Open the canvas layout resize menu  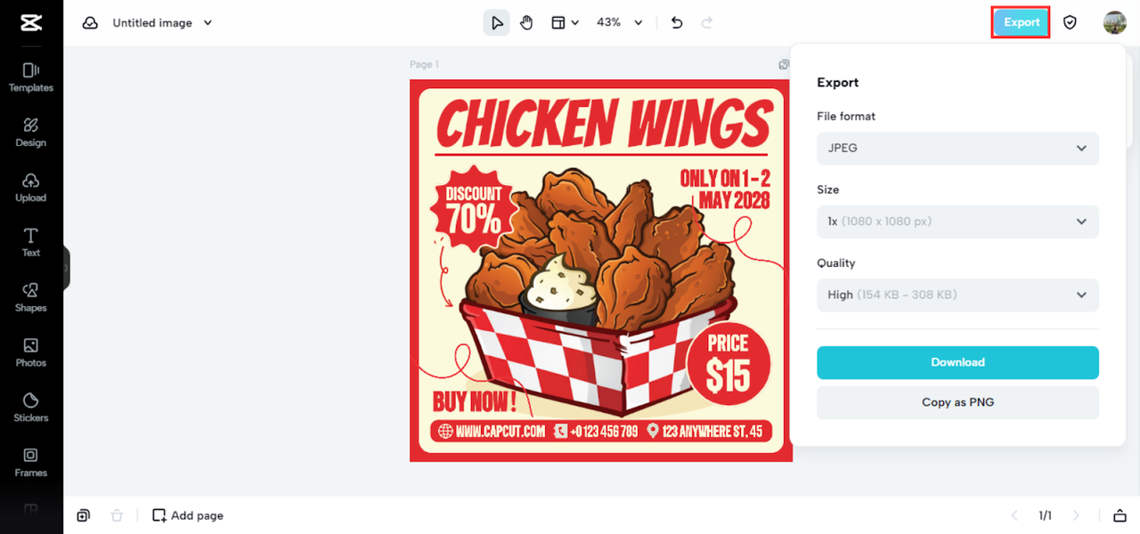click(x=565, y=23)
